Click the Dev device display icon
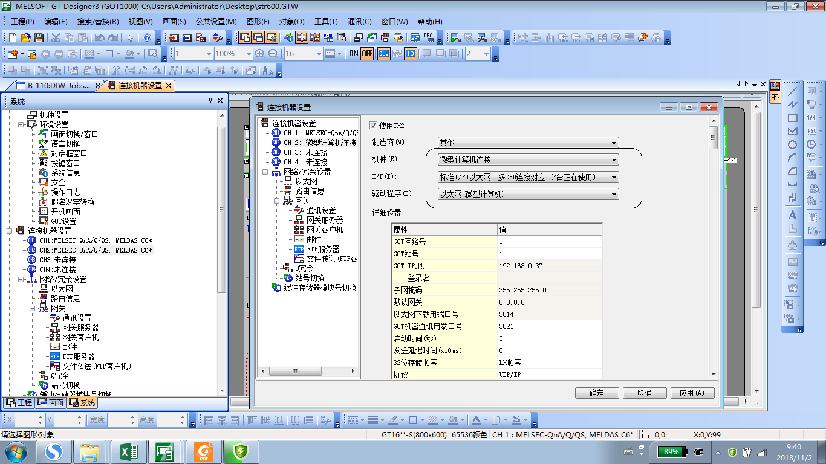The width and height of the screenshot is (826, 464). (384, 53)
